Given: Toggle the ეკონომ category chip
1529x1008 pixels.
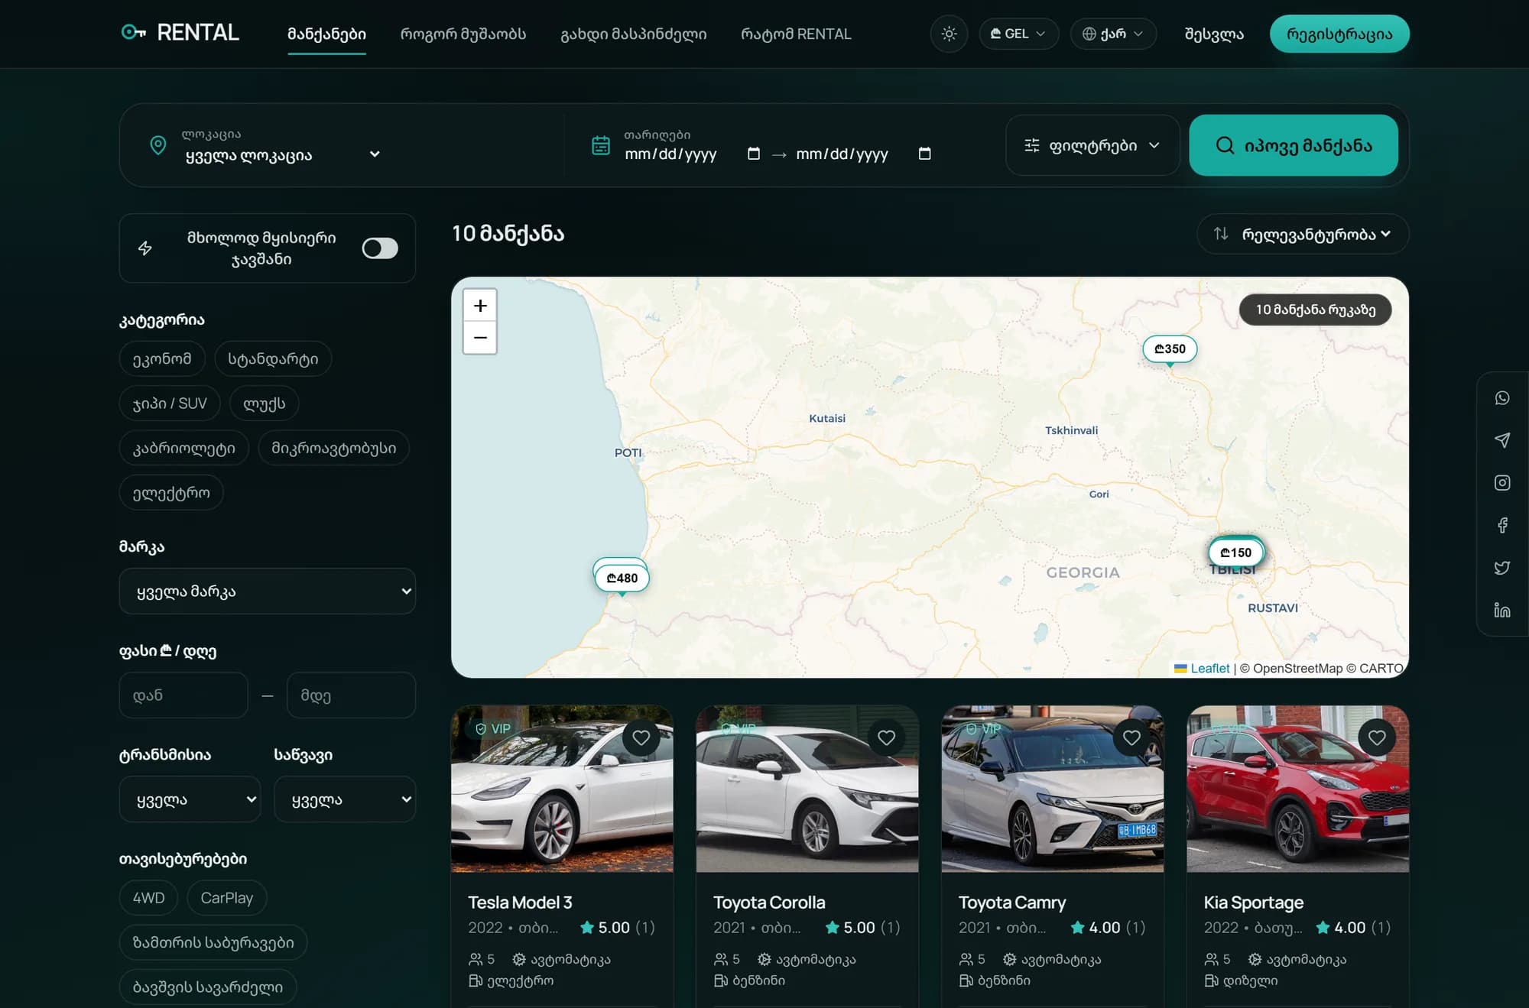Looking at the screenshot, I should coord(162,359).
